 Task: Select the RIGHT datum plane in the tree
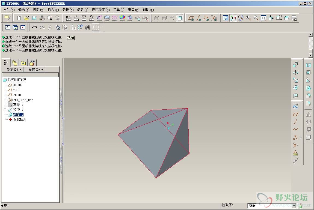point(17,85)
